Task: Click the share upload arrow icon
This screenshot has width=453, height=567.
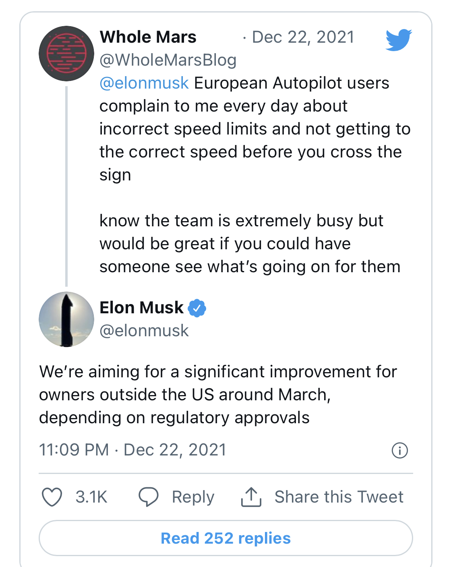Action: coord(251,497)
